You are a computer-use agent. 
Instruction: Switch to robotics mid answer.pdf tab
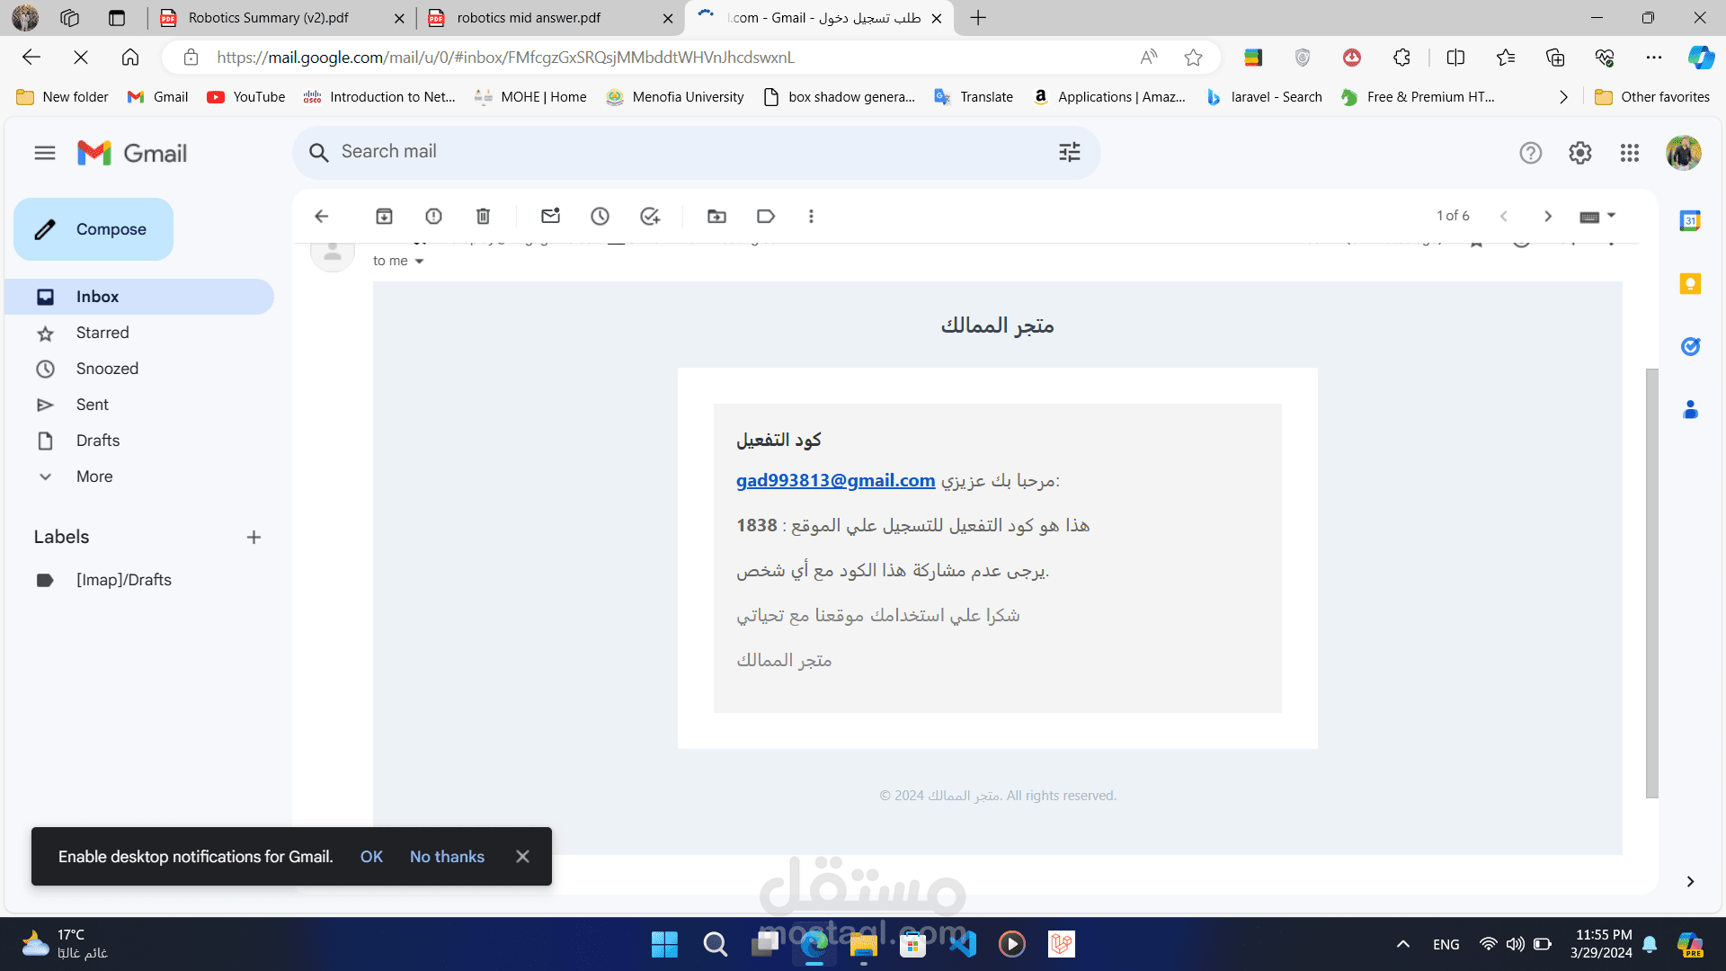point(529,18)
